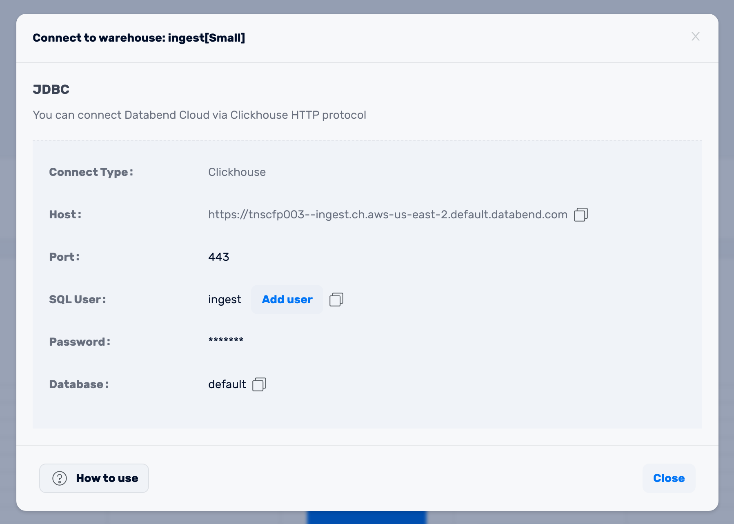The image size is (734, 524).
Task: Click the Clickhouse HTTP protocol description text
Action: (199, 115)
